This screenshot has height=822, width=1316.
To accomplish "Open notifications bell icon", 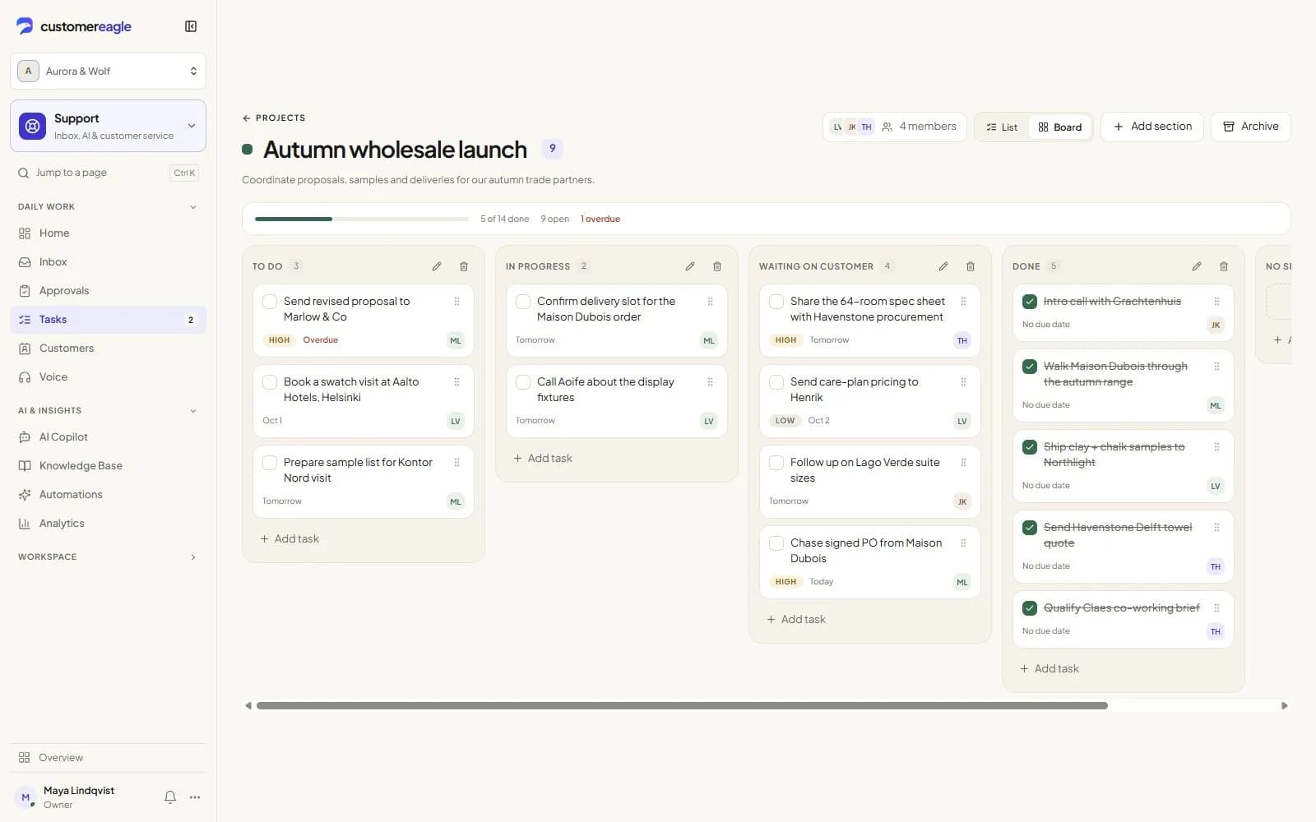I will pos(170,797).
